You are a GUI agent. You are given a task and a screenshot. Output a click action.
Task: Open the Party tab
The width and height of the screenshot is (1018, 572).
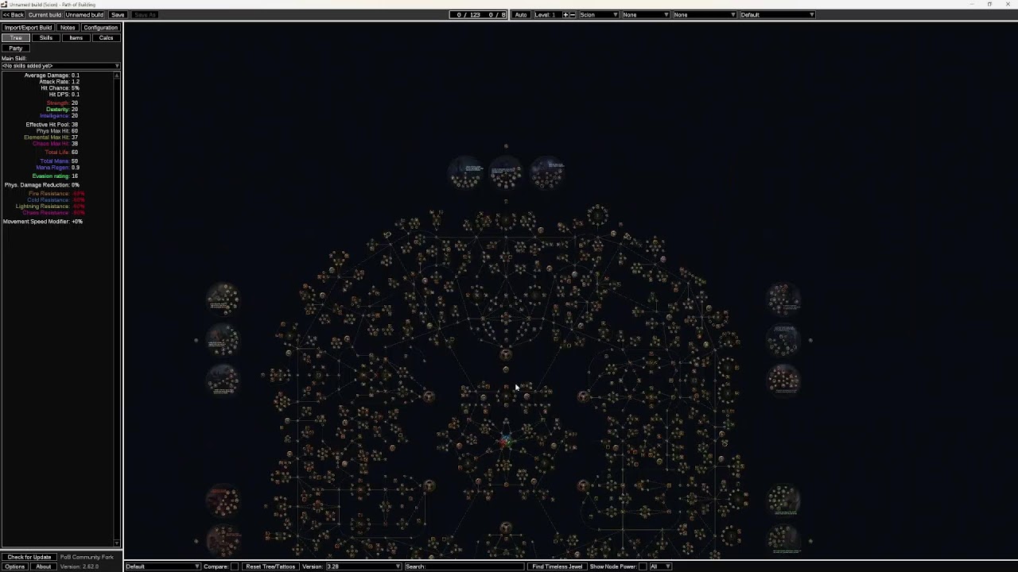coord(16,48)
